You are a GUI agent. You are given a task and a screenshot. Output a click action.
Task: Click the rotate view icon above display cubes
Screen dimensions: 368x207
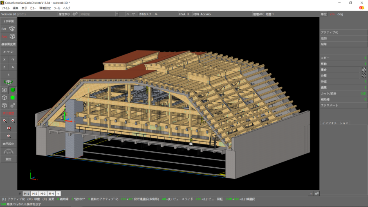9,82
